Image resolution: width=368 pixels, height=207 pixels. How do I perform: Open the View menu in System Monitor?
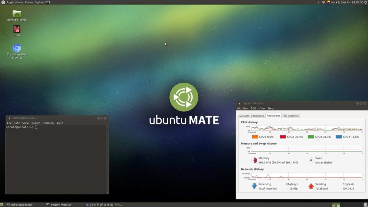point(262,108)
